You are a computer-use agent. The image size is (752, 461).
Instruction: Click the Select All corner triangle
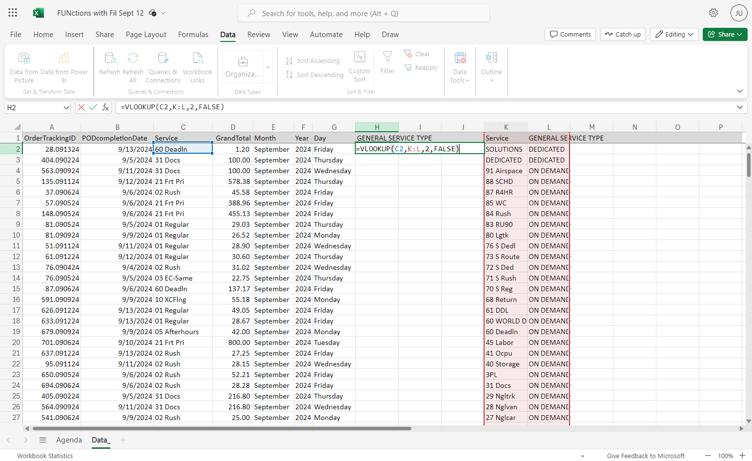(x=17, y=127)
